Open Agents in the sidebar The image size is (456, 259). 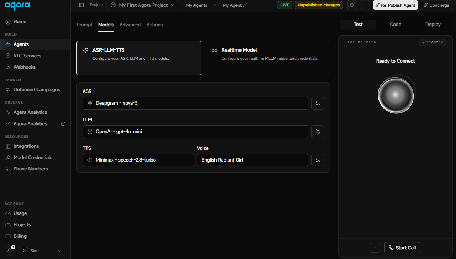[x=35, y=44]
